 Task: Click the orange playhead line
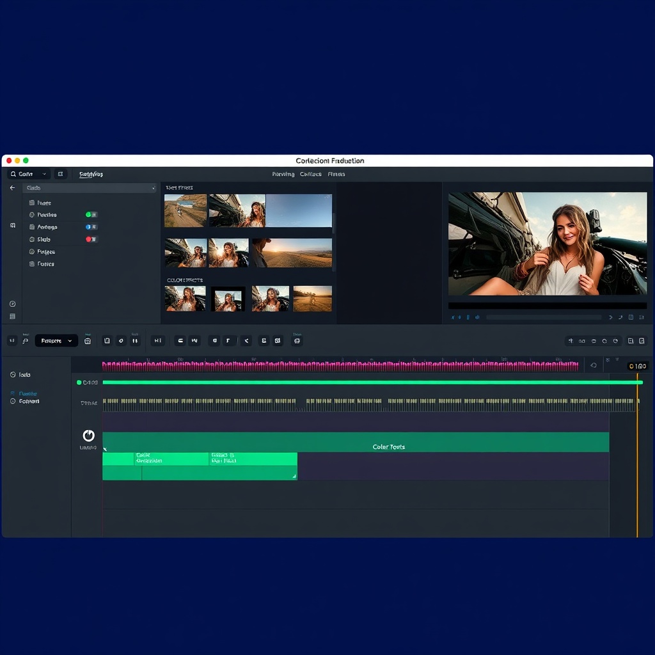[x=638, y=455]
